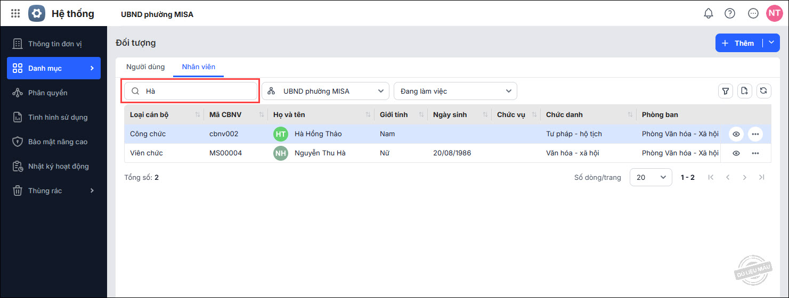Click the notification bell icon
789x298 pixels.
[708, 14]
